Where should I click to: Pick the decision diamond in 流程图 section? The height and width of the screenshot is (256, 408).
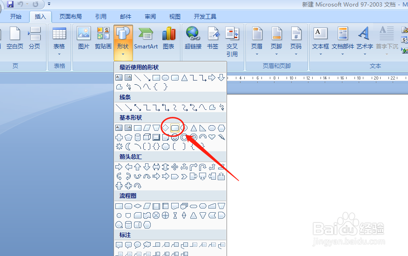click(x=138, y=206)
